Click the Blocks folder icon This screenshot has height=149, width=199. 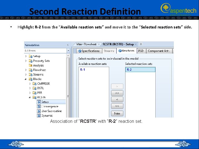tap(30, 79)
